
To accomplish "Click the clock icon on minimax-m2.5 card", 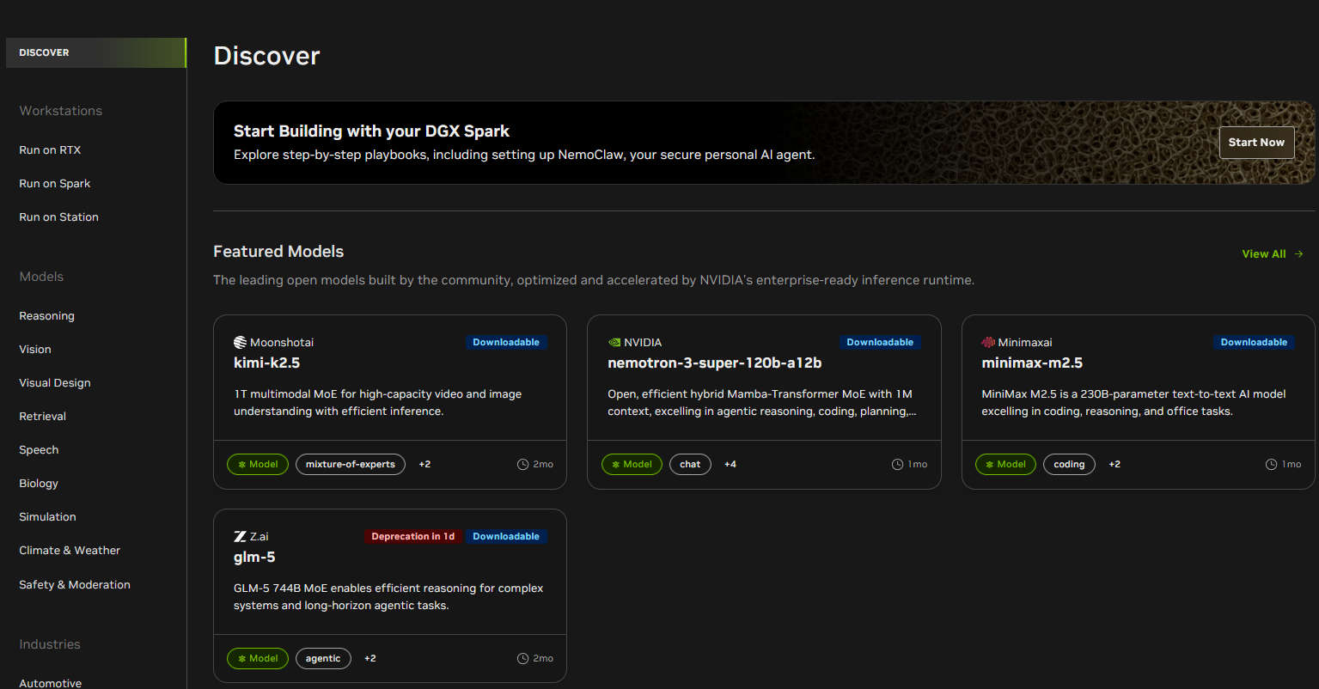I will [x=1271, y=465].
